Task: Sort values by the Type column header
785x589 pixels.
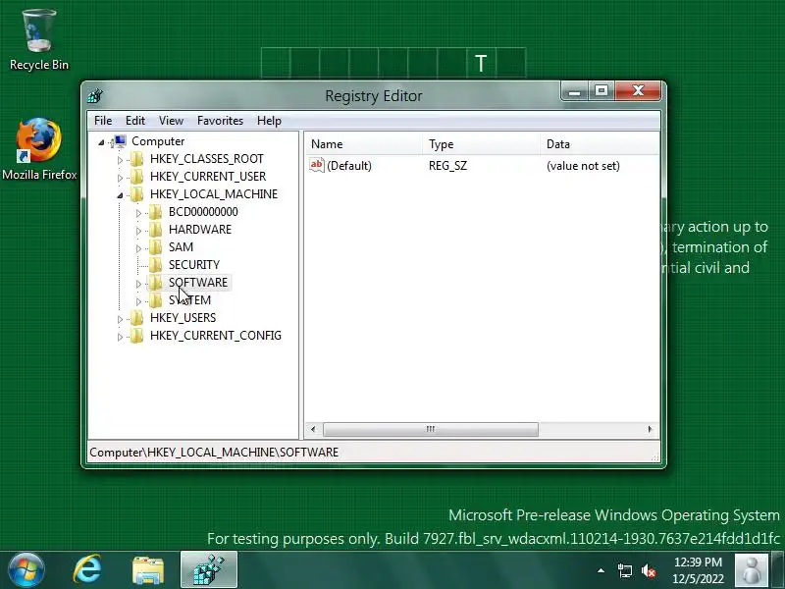Action: [x=481, y=144]
